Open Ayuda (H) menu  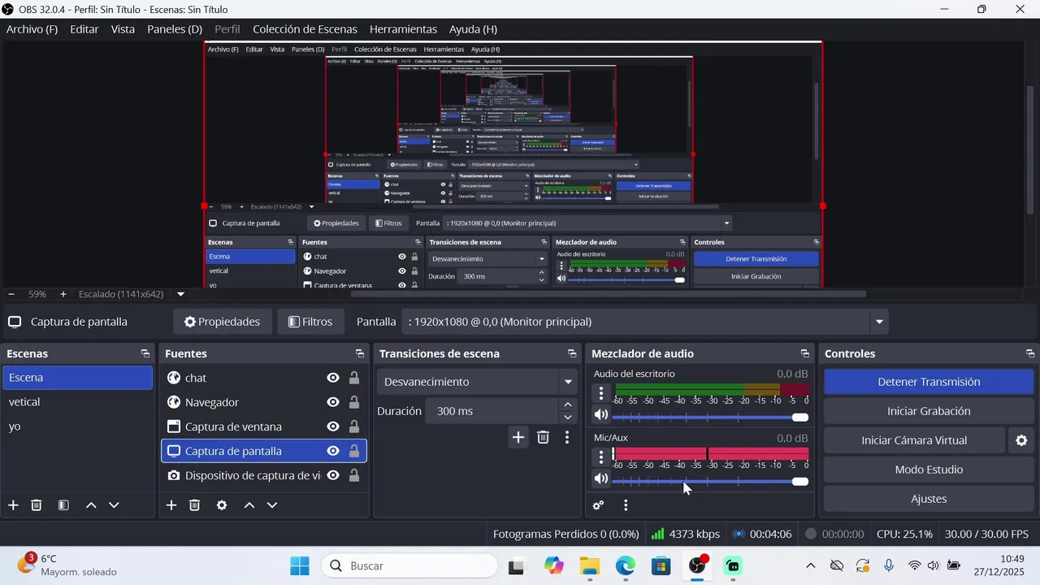pos(473,29)
